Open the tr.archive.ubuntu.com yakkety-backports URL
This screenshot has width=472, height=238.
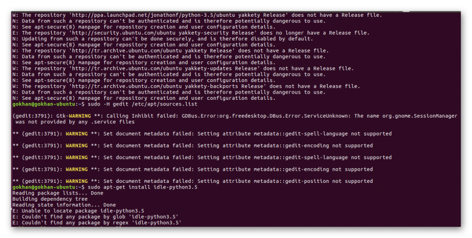click(132, 86)
